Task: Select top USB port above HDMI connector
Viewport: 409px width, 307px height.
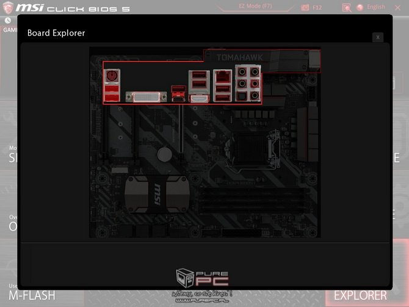Action: (x=199, y=75)
